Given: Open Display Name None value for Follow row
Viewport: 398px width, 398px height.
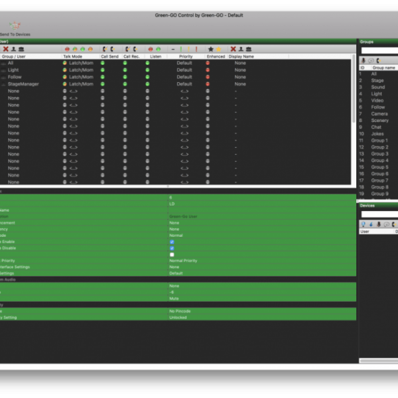Looking at the screenshot, I should [240, 77].
